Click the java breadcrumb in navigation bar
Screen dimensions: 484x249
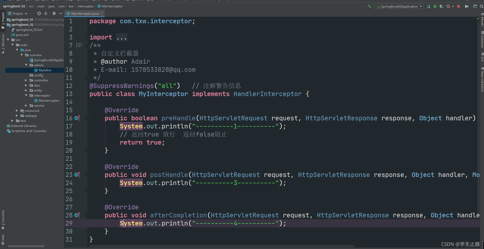click(x=51, y=6)
